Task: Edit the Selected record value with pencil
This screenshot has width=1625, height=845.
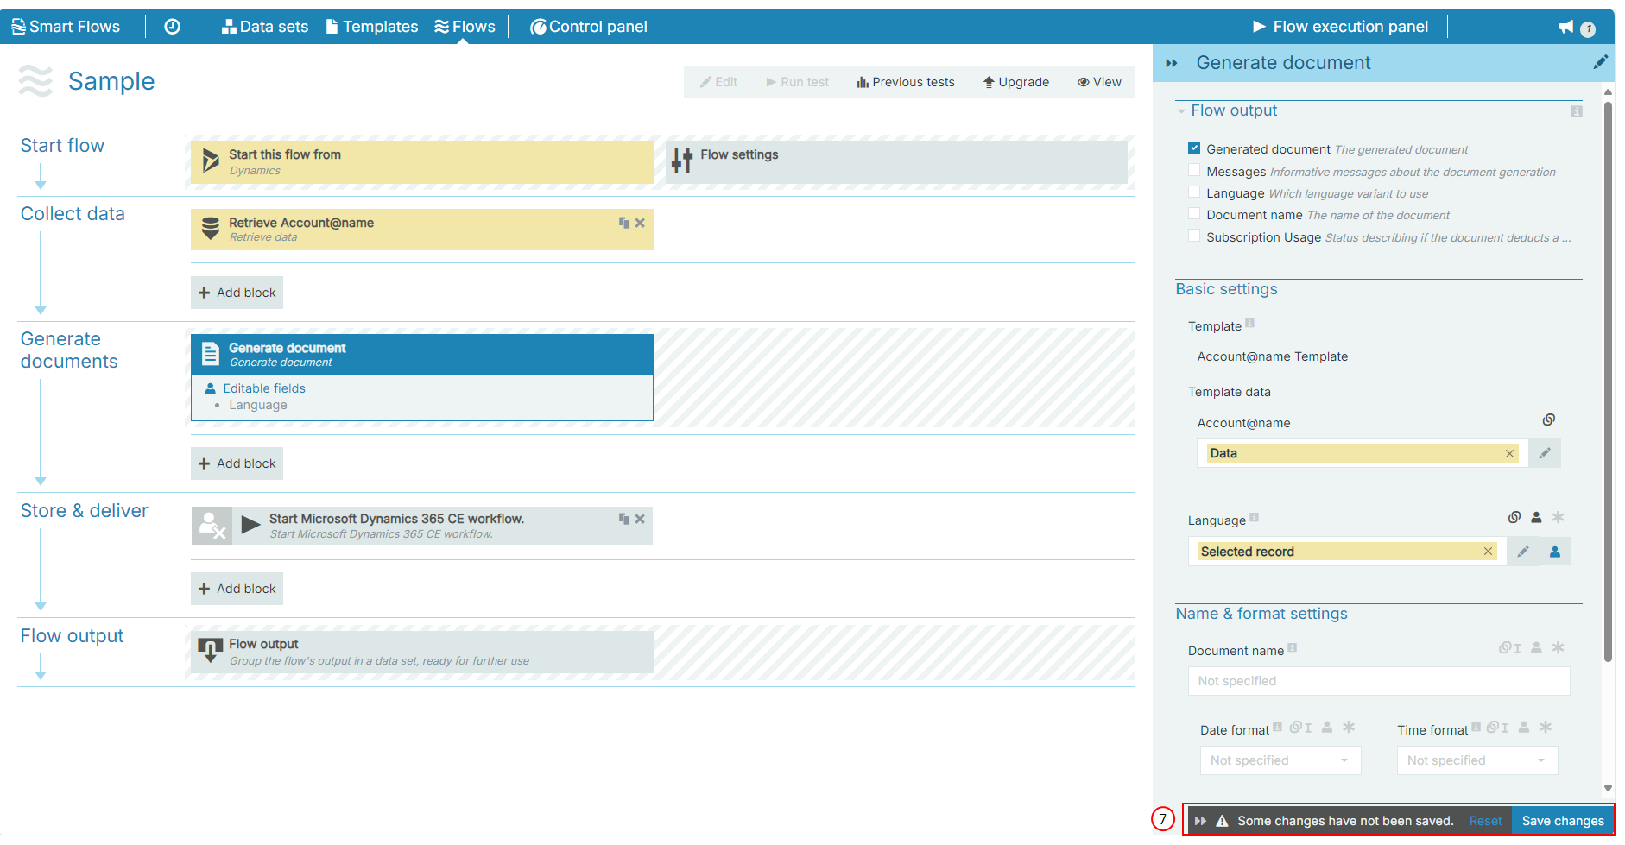Action: point(1523,552)
